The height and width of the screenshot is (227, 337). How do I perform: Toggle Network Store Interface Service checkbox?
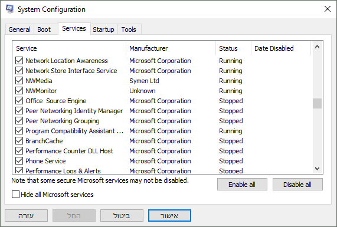19,71
